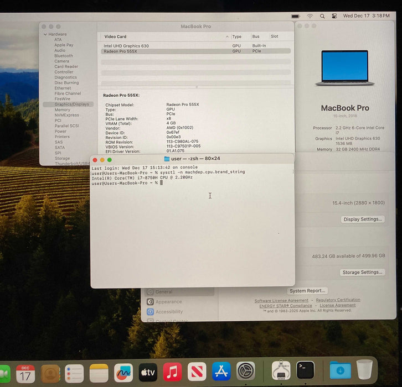
Task: Open System Information from the Dock
Action: (281, 370)
